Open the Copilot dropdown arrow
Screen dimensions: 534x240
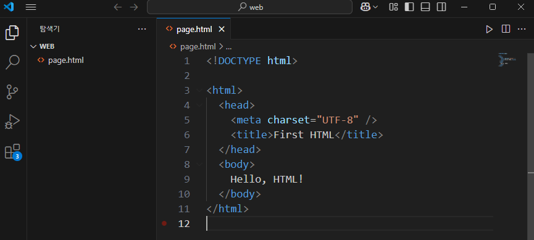tap(375, 7)
